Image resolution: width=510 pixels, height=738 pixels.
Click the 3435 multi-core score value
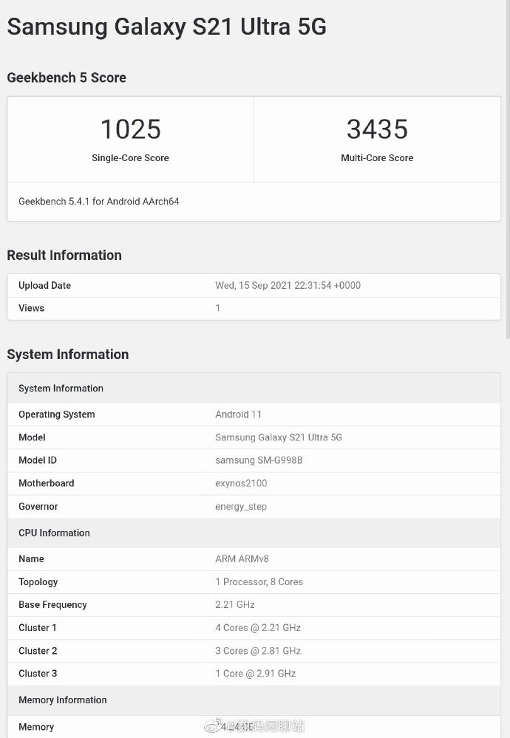(x=377, y=129)
